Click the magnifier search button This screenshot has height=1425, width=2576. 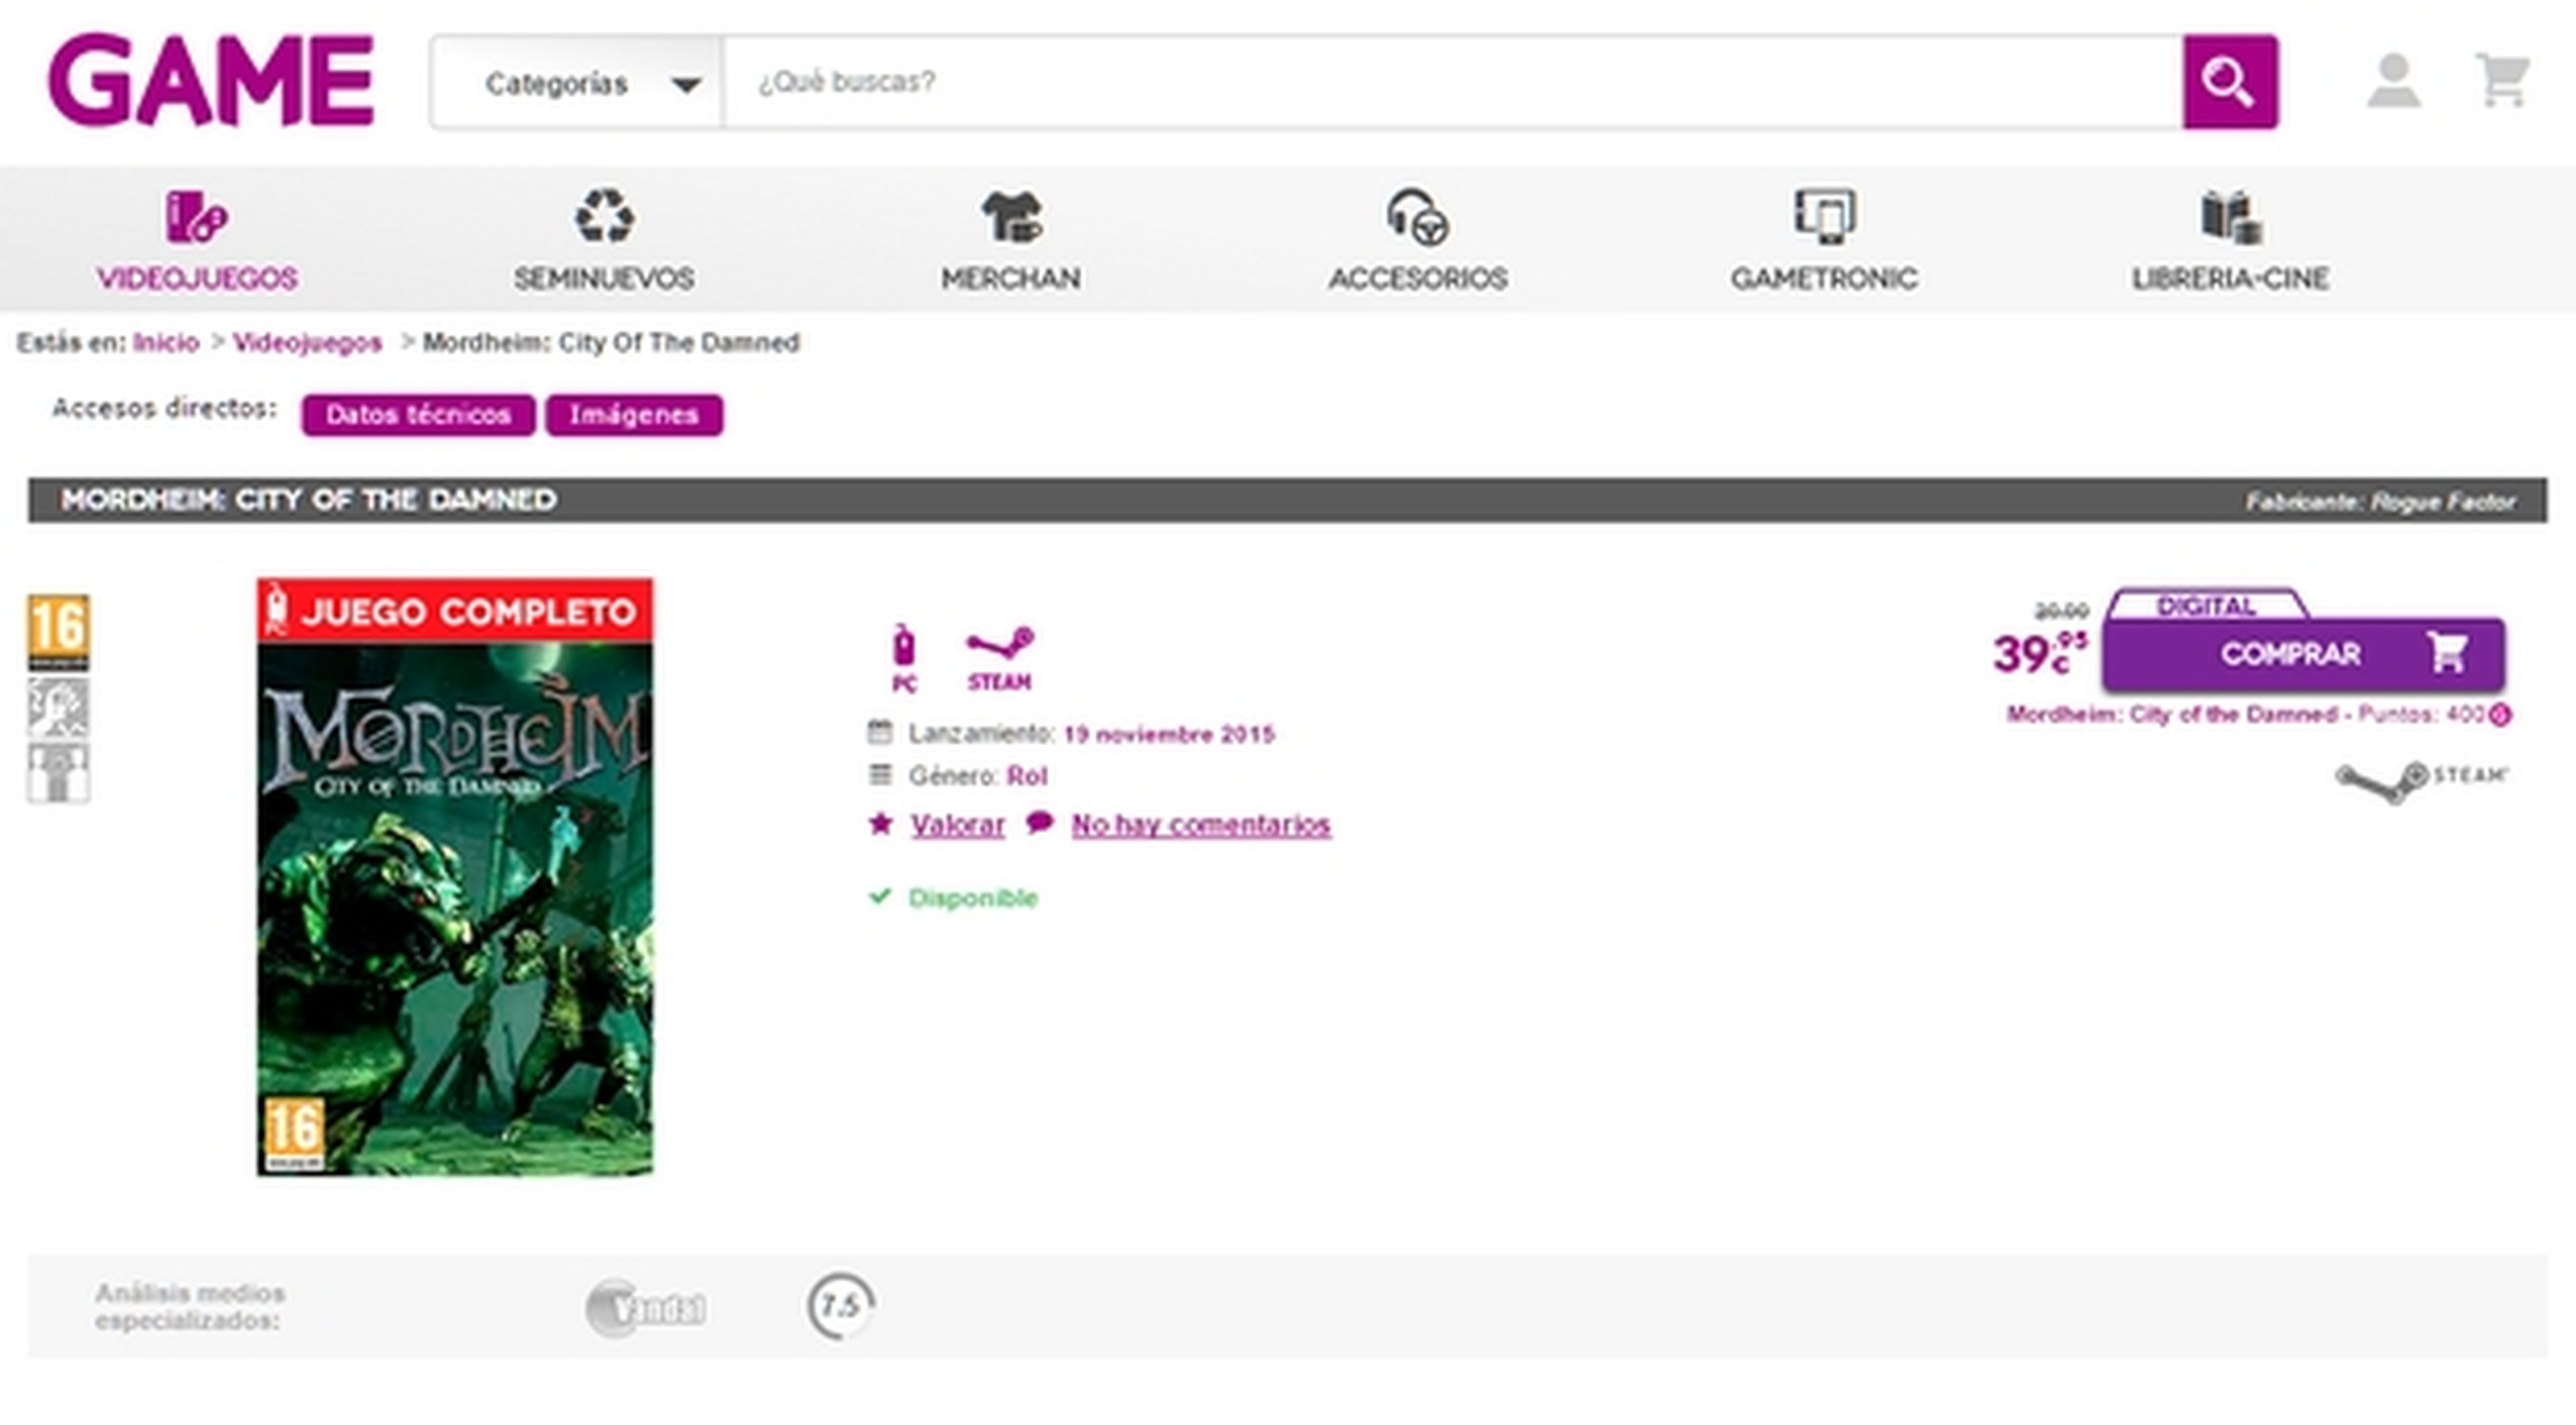tap(2230, 82)
